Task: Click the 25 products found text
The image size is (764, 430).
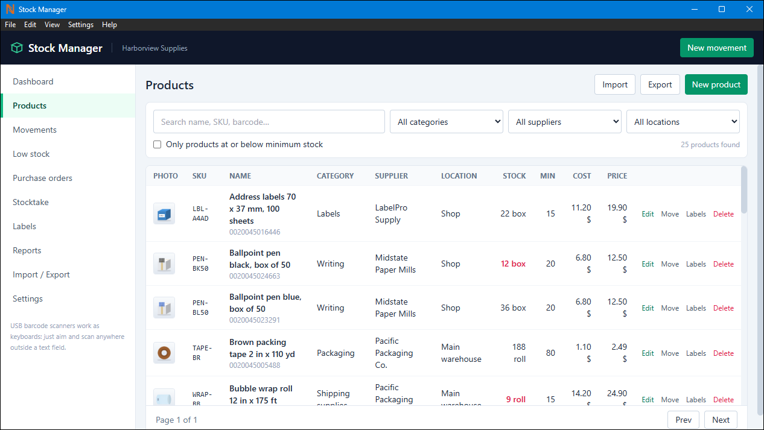Action: pyautogui.click(x=710, y=145)
